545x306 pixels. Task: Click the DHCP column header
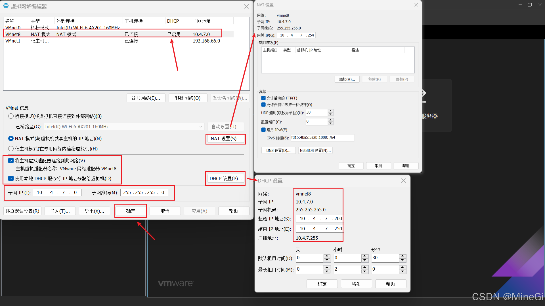[173, 21]
